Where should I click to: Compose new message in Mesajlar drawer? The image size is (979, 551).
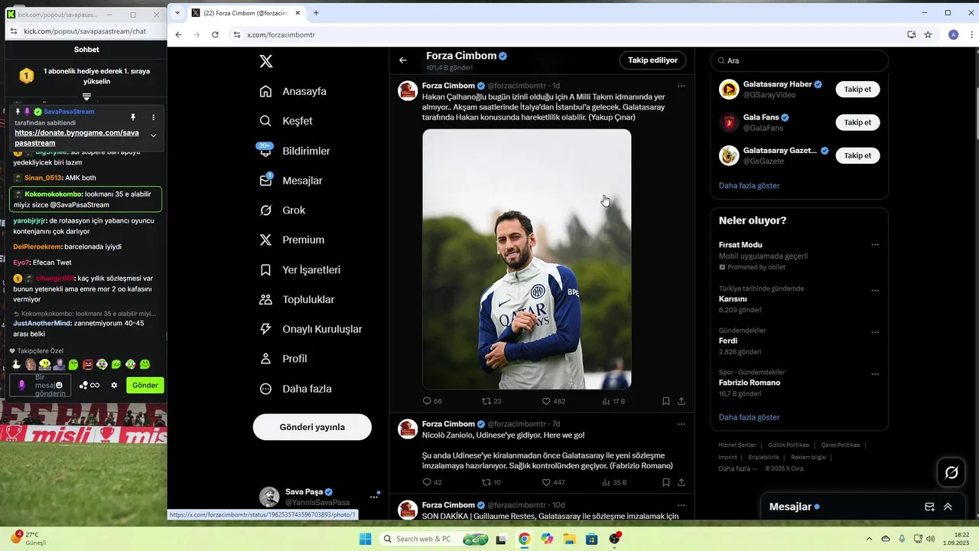tap(929, 507)
